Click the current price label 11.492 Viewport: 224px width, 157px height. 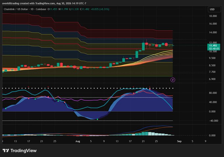coord(213,46)
